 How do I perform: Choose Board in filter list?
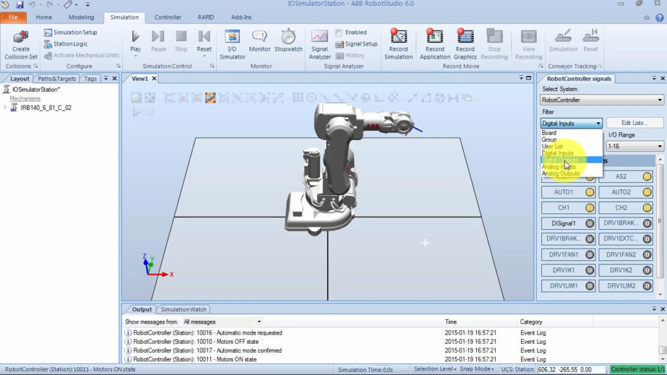571,133
